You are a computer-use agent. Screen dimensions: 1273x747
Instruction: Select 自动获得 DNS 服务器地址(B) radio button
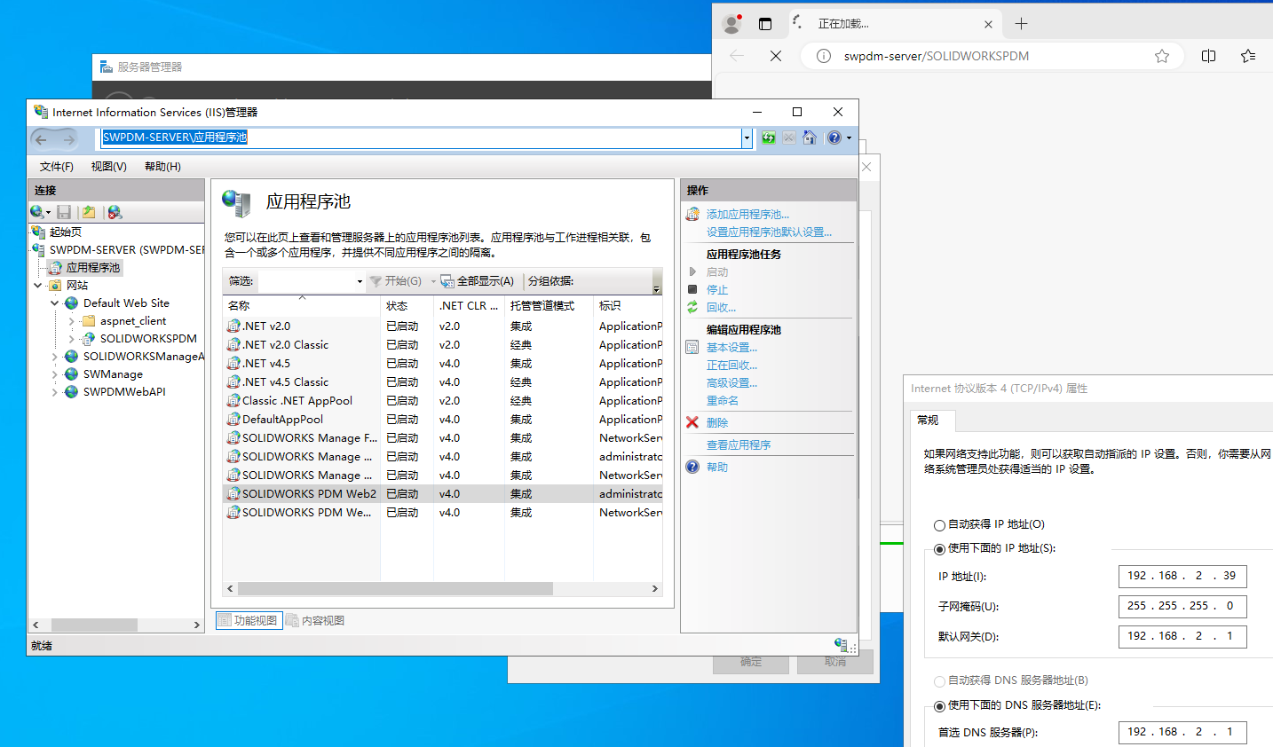(x=939, y=681)
